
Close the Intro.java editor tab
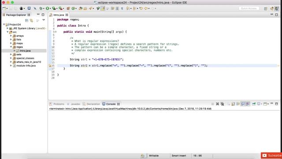[67, 15]
